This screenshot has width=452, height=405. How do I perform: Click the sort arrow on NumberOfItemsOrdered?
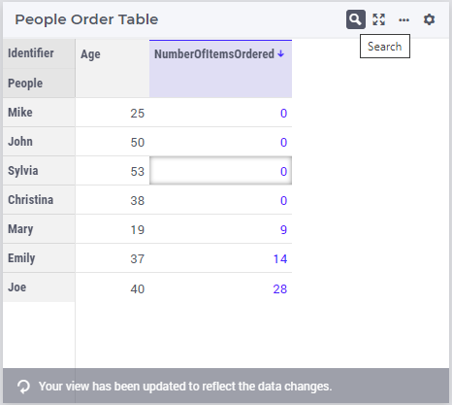[x=281, y=53]
